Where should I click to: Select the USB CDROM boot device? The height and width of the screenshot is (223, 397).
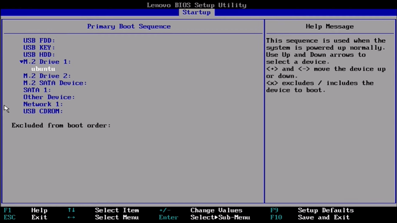click(x=43, y=111)
